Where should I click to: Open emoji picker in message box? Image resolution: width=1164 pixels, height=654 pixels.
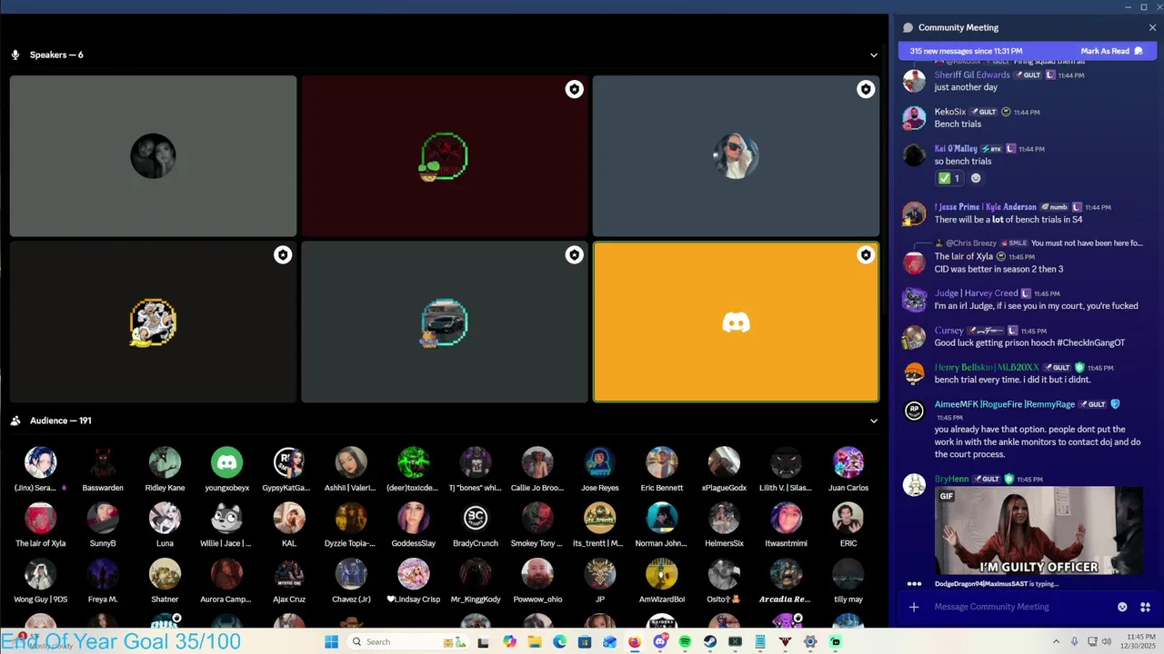[x=1122, y=607]
